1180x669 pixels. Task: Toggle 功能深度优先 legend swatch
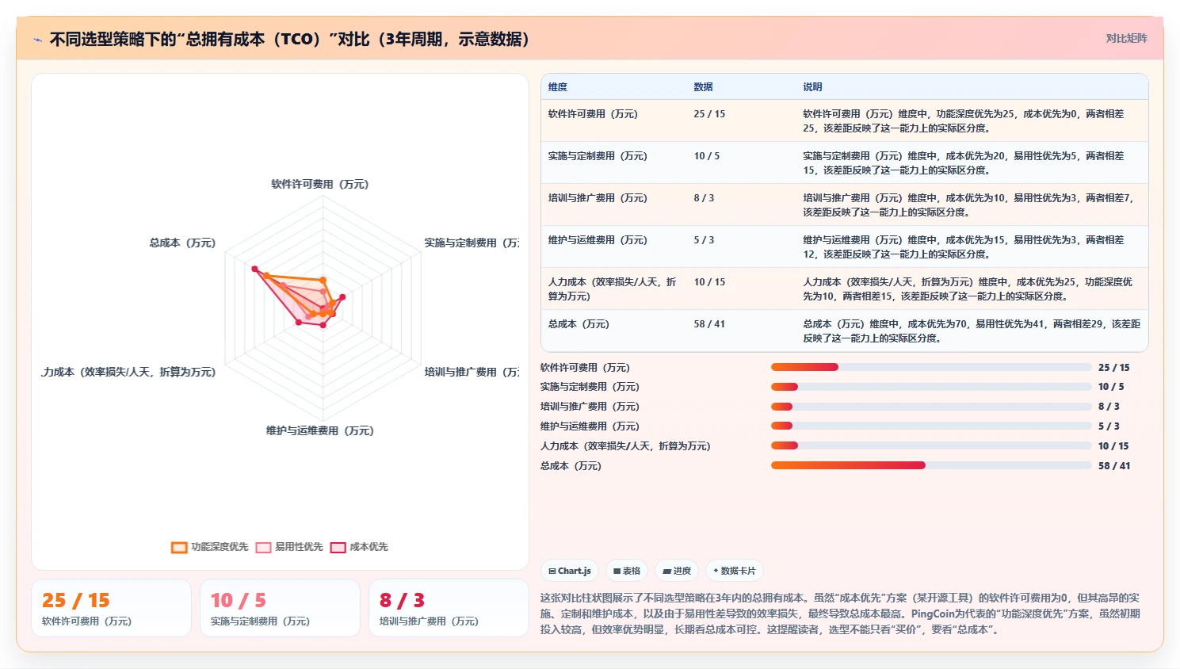click(179, 548)
